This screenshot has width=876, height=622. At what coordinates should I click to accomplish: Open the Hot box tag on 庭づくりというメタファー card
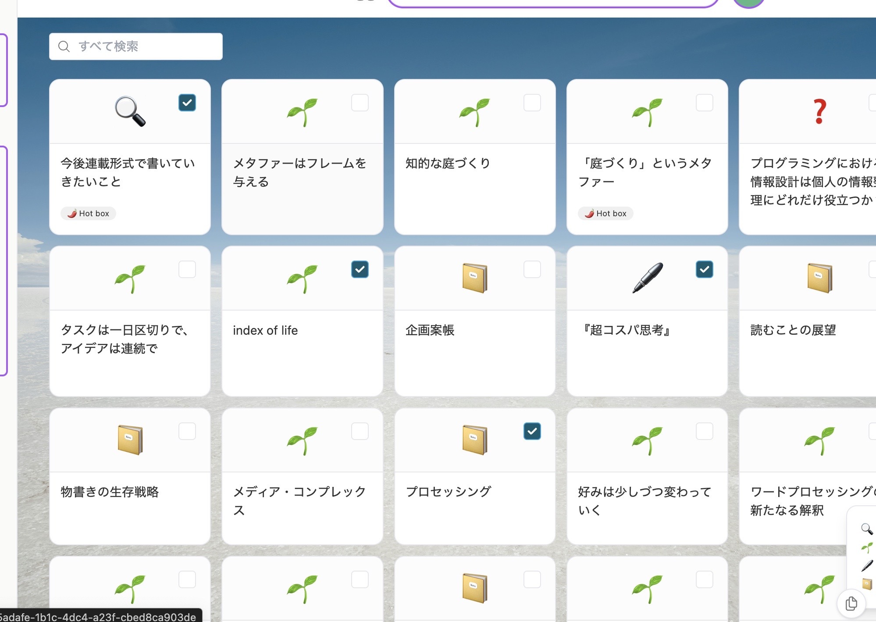pos(605,213)
